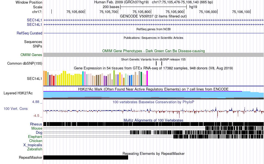Open the OMIM Gene Phenotypes track title
This screenshot has height=164, width=264.
[x=153, y=51]
